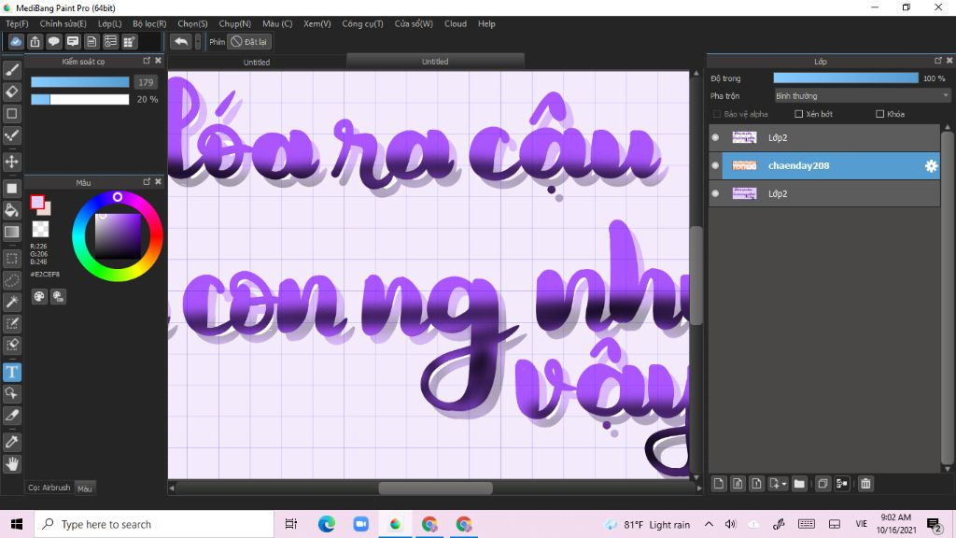Select the Select Eraser tool

pos(11,345)
